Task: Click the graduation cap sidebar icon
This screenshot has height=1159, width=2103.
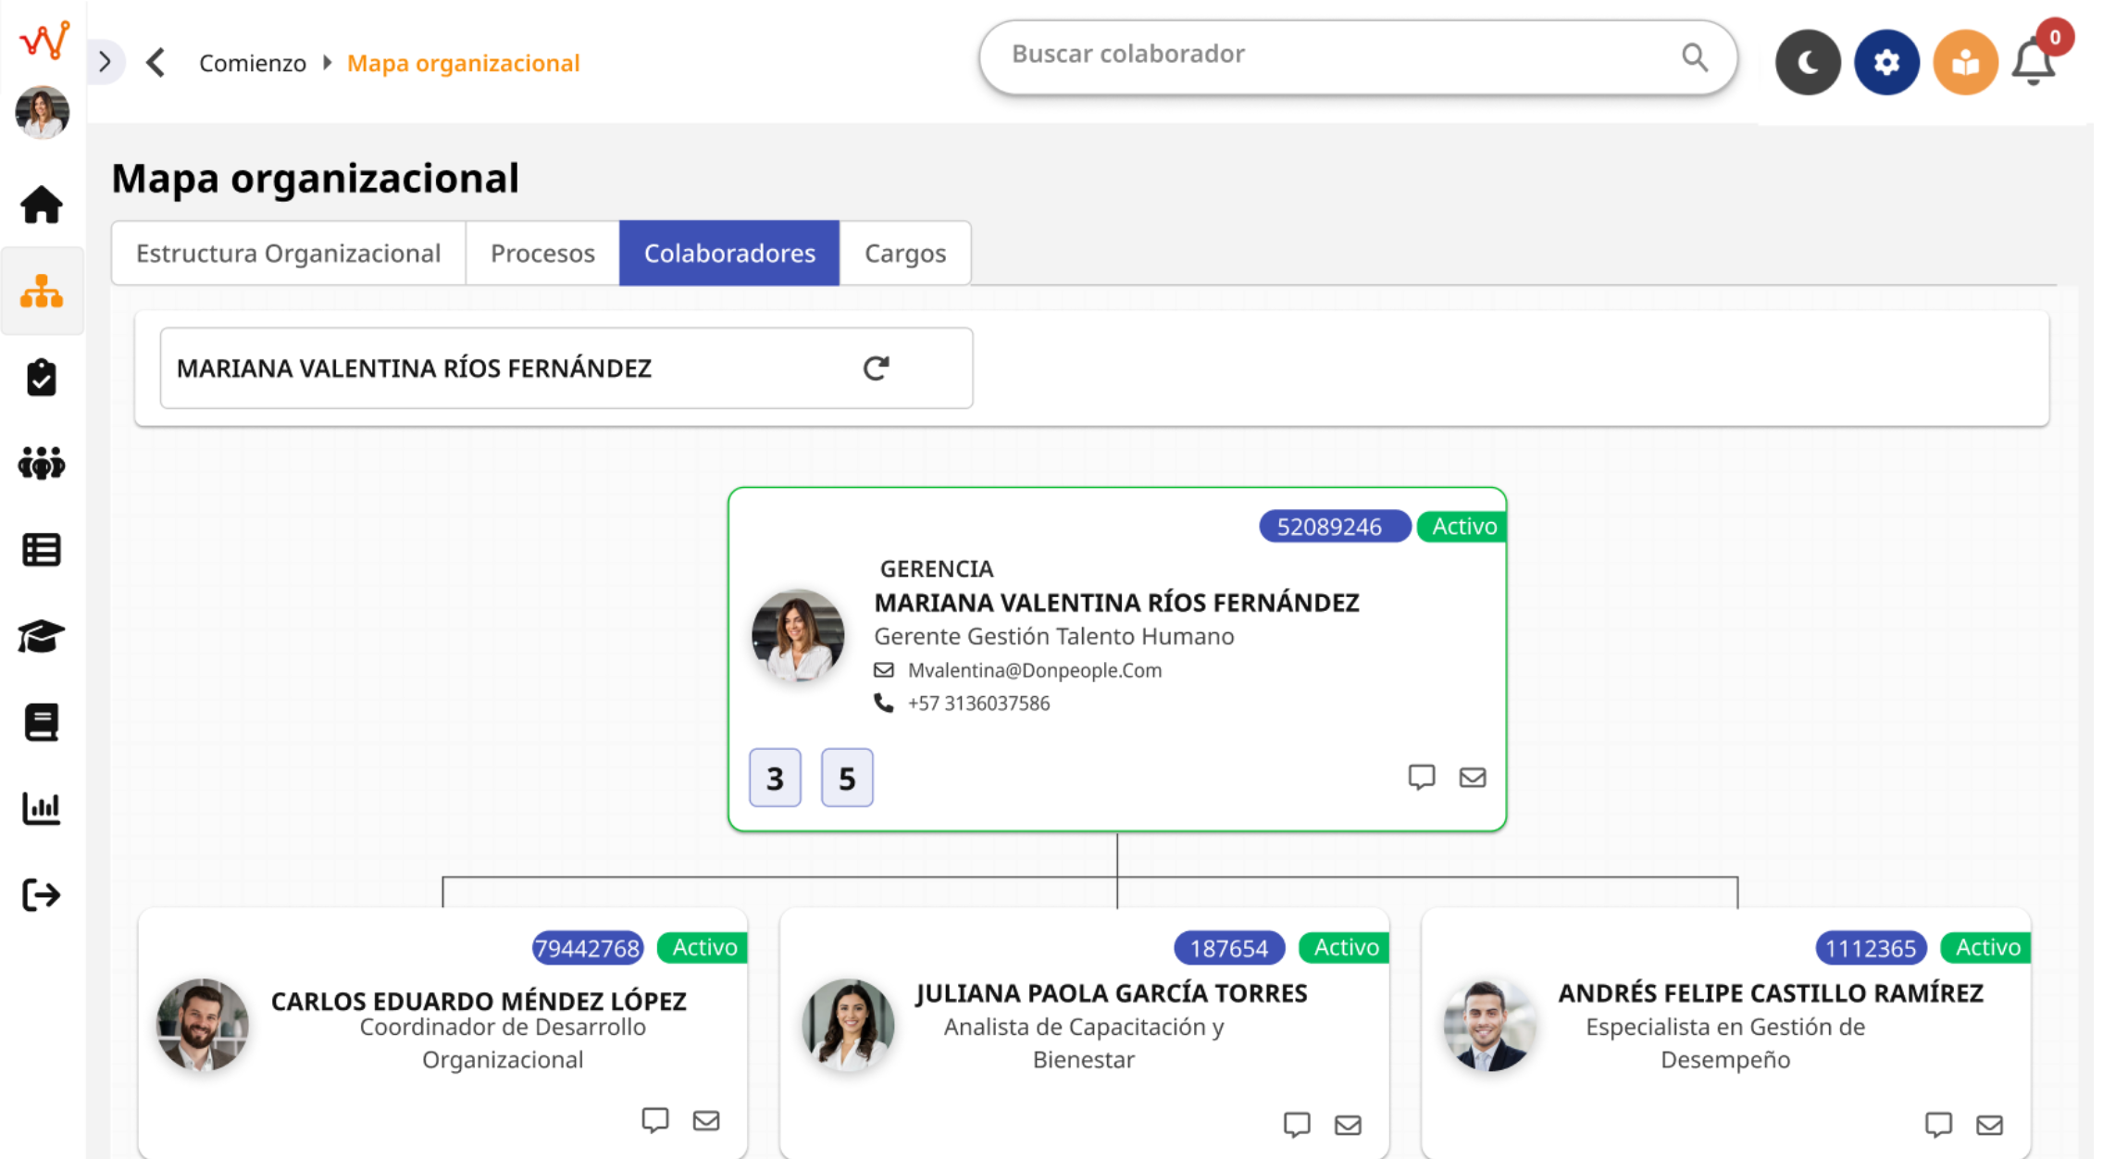Action: 42,637
